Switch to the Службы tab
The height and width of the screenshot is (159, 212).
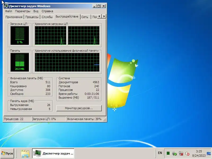[47, 17]
